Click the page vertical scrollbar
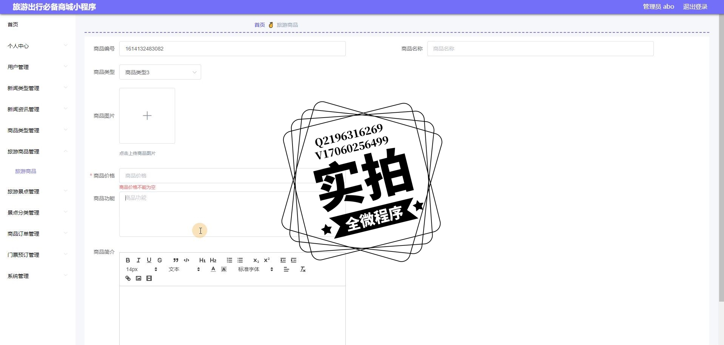This screenshot has height=345, width=724. click(721, 158)
